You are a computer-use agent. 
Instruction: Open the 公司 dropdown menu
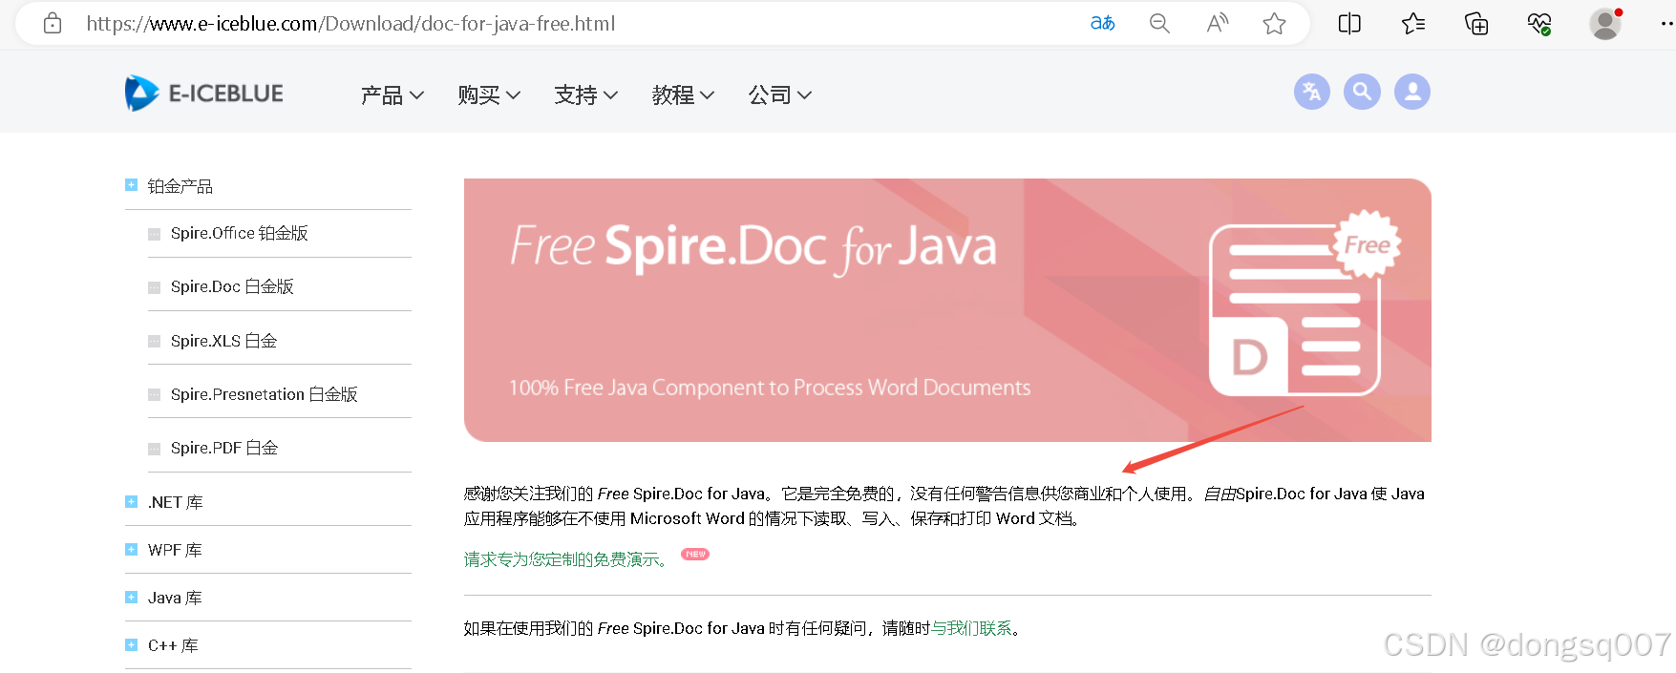780,95
